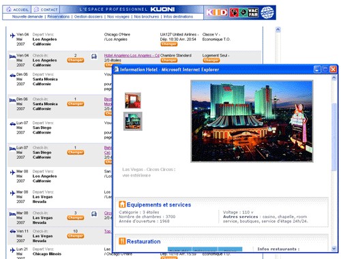This screenshot has height=259, width=341.
Task: Click the cutlery icon beside Restauration
Action: coord(122,241)
